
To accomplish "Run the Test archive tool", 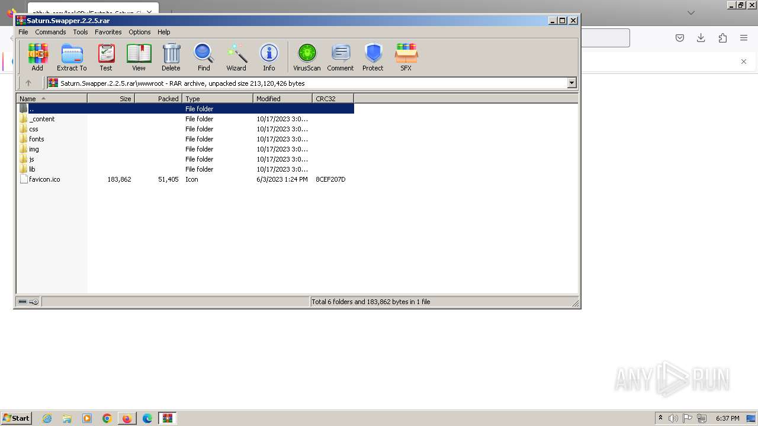I will point(106,57).
